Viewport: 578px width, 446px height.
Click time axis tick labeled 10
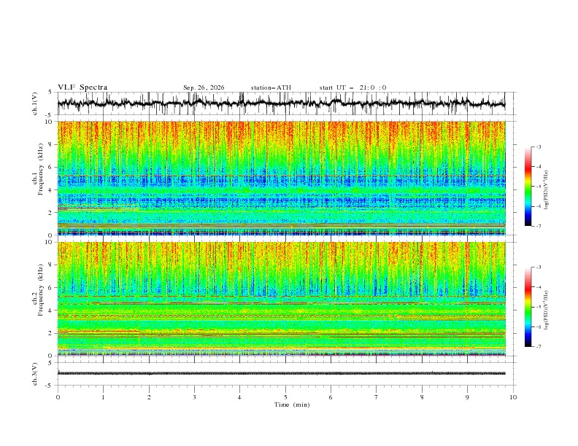tap(513, 397)
